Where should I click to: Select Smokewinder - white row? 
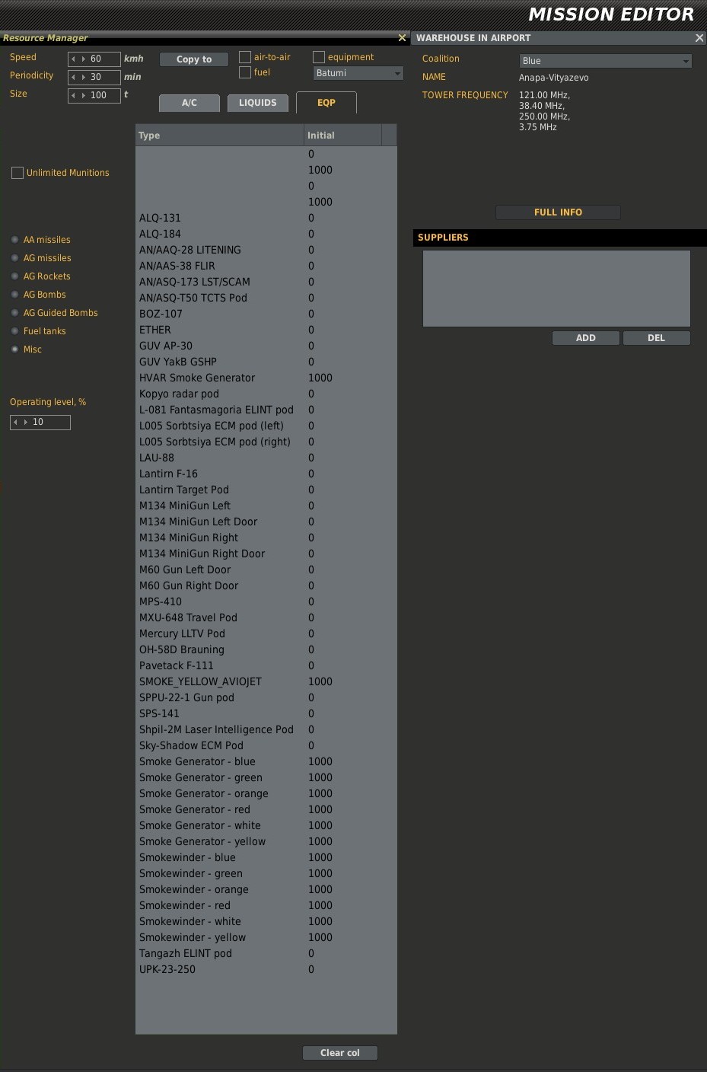[266, 921]
